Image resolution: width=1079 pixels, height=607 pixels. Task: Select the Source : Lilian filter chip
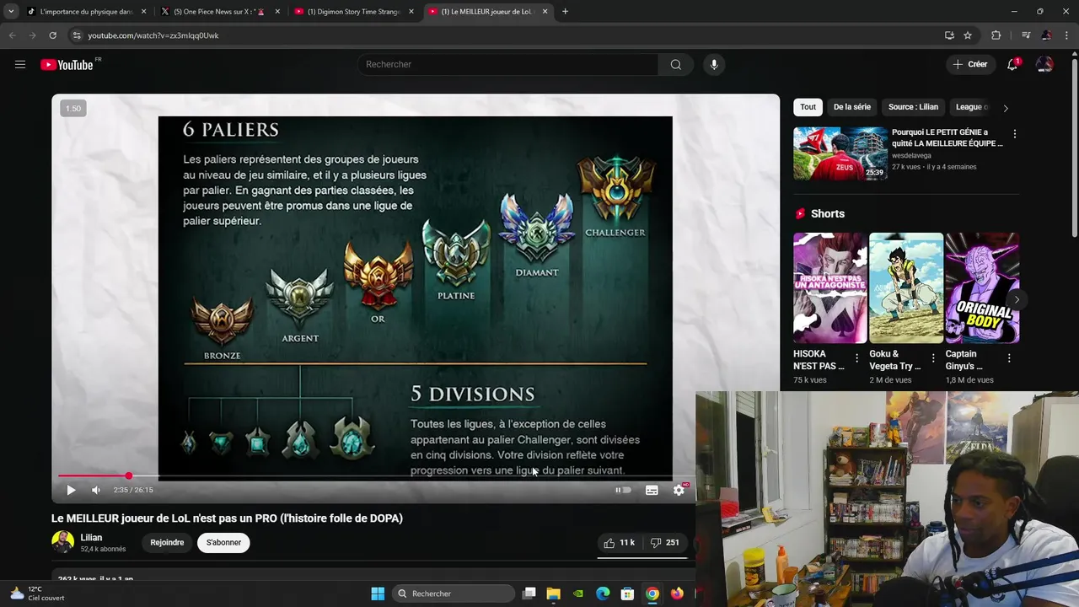pyautogui.click(x=913, y=107)
